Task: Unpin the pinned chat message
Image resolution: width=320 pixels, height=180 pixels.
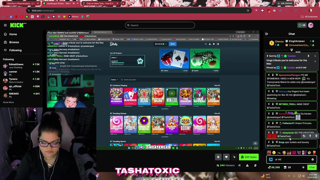Action: 308,56
